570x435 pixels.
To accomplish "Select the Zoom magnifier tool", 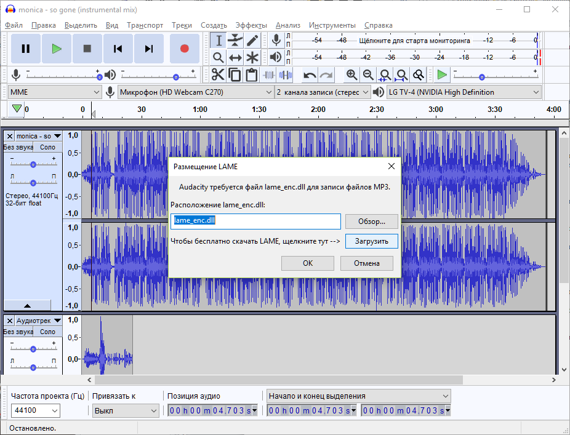I will [x=219, y=57].
